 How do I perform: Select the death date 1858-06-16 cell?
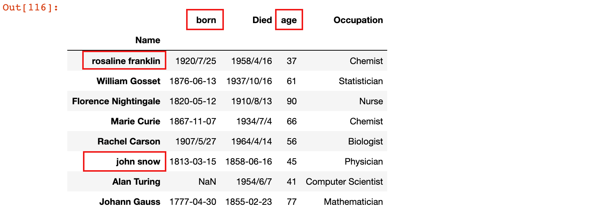click(x=249, y=162)
